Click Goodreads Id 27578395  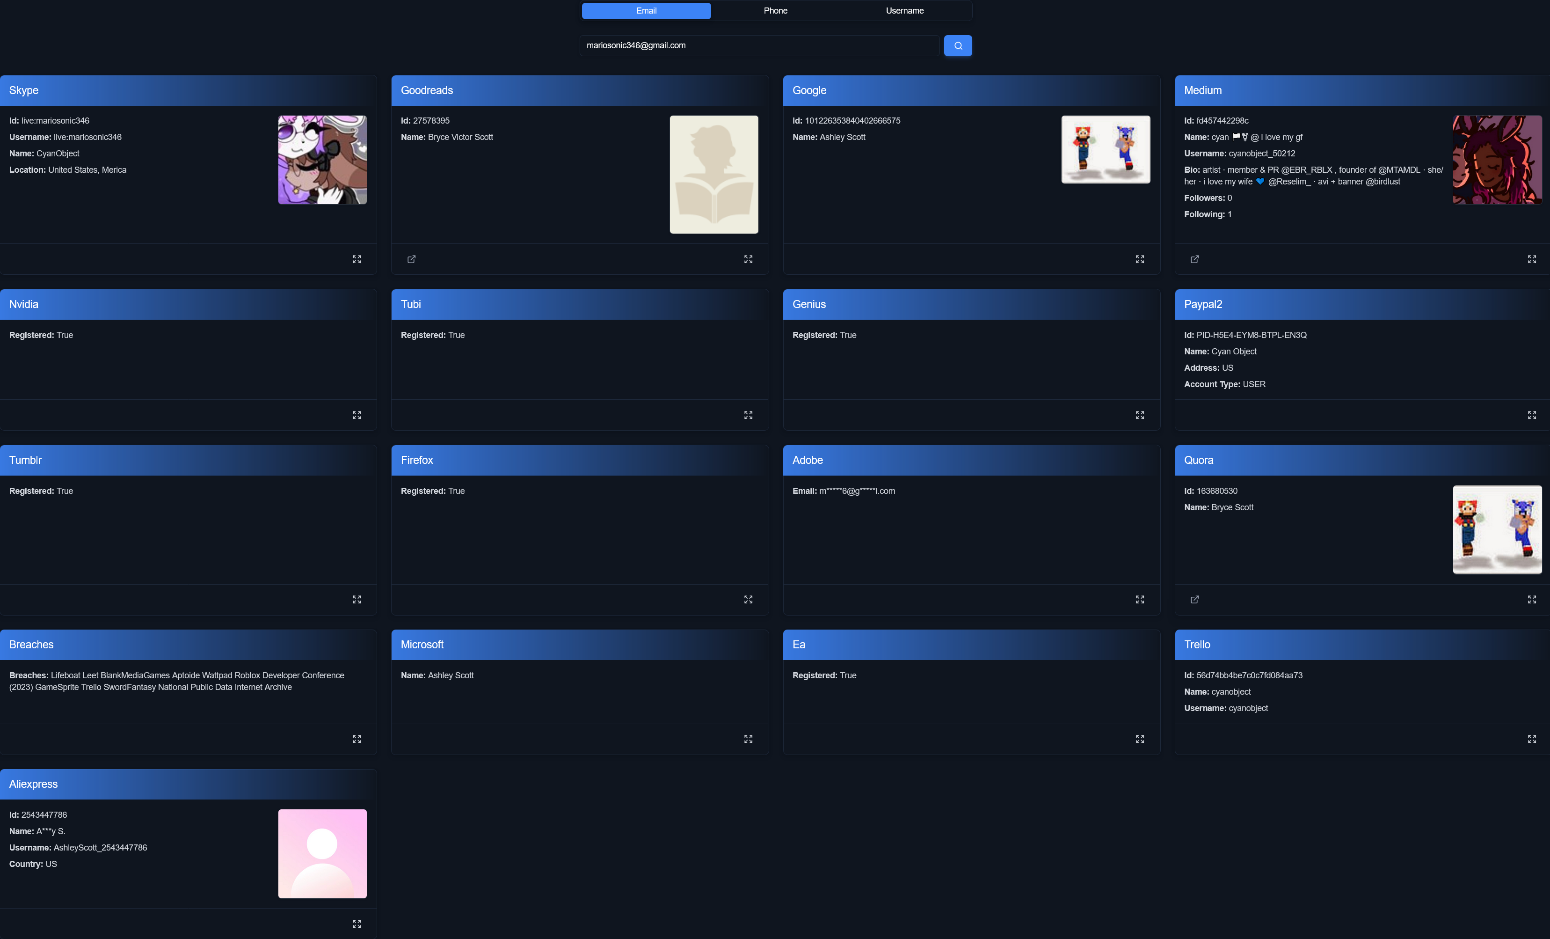[425, 121]
